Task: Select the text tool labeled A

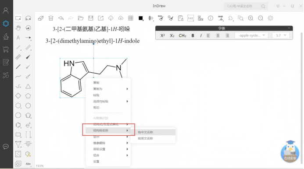Action: pos(18,38)
